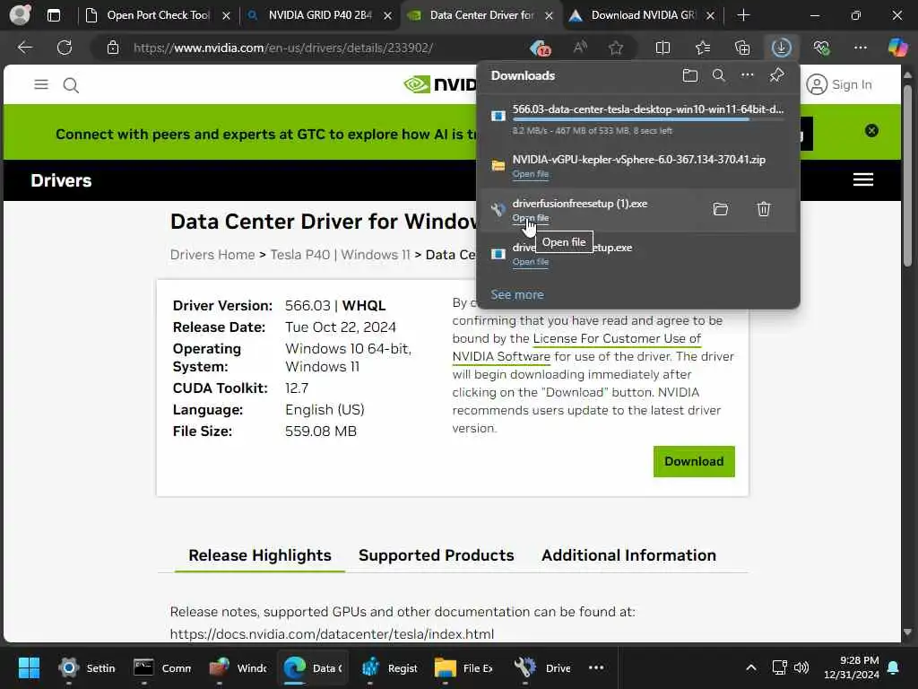Screen dimensions: 918x689
Task: Switch to Command Prompt taskbar item
Action: pyautogui.click(x=162, y=667)
